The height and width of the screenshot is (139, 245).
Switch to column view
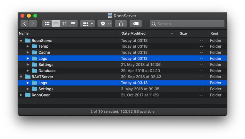coord(64,24)
